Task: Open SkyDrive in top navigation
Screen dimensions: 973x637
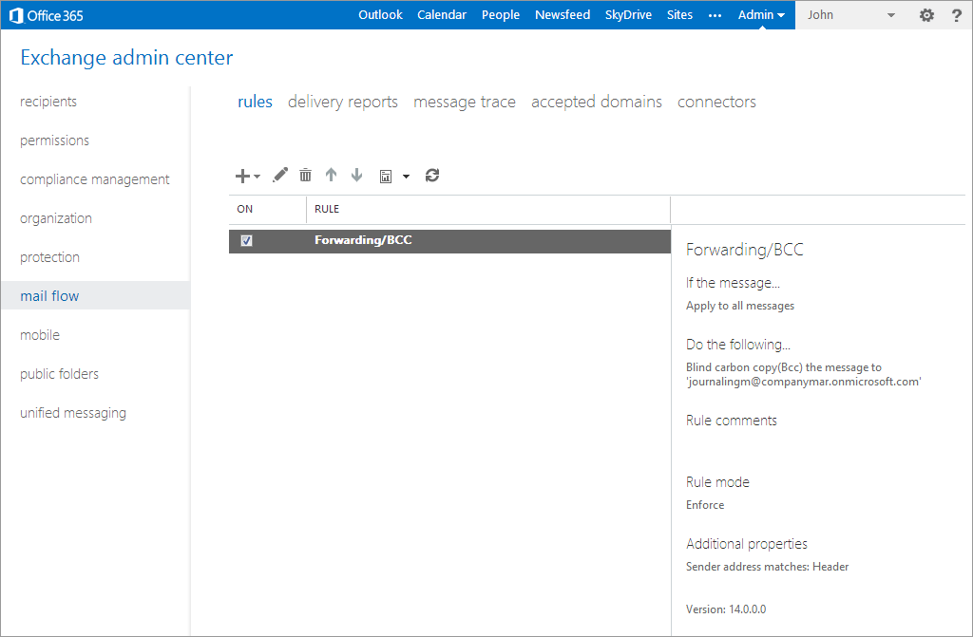Action: (629, 15)
